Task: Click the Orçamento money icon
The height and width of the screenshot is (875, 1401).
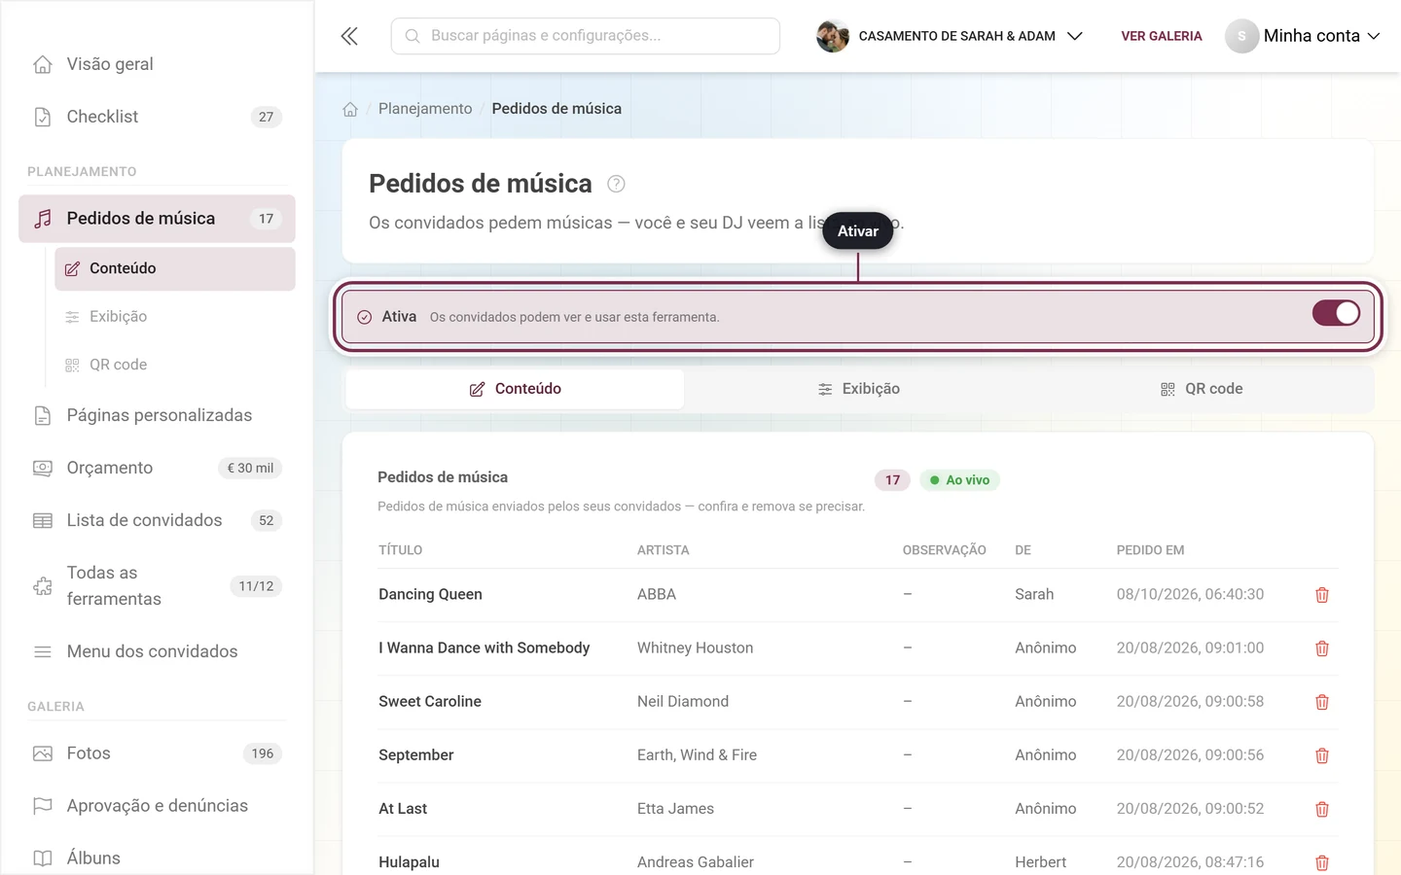Action: pyautogui.click(x=43, y=468)
